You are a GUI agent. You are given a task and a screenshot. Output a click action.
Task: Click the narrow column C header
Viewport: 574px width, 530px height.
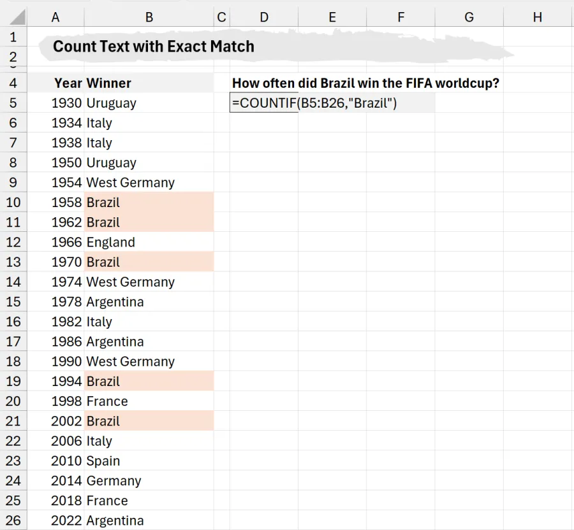pos(221,17)
